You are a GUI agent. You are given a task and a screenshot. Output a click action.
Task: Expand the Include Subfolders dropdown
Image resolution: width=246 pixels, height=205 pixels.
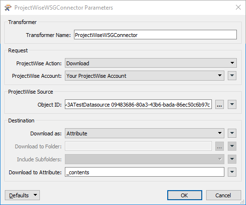pyautogui.click(x=145, y=159)
